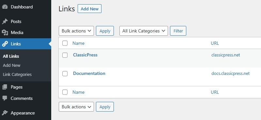Open the top Bulk actions dropdown
Image resolution: width=261 pixels, height=120 pixels.
tap(76, 31)
